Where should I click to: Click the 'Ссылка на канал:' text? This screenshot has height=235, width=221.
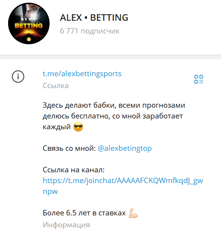point(74,170)
